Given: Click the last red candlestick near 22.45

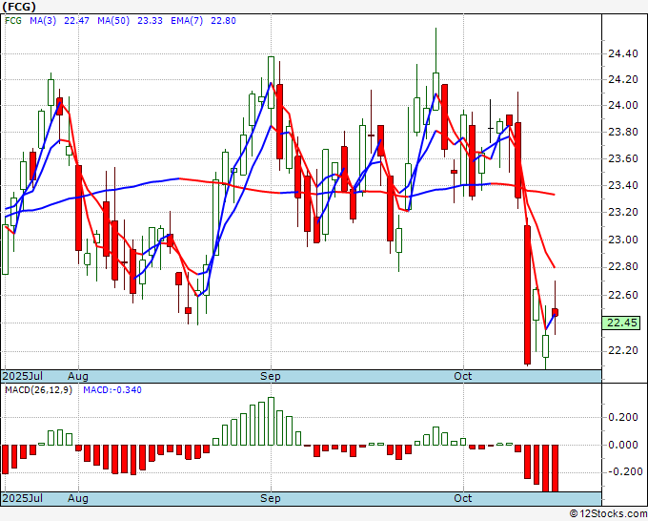Looking at the screenshot, I should [555, 312].
